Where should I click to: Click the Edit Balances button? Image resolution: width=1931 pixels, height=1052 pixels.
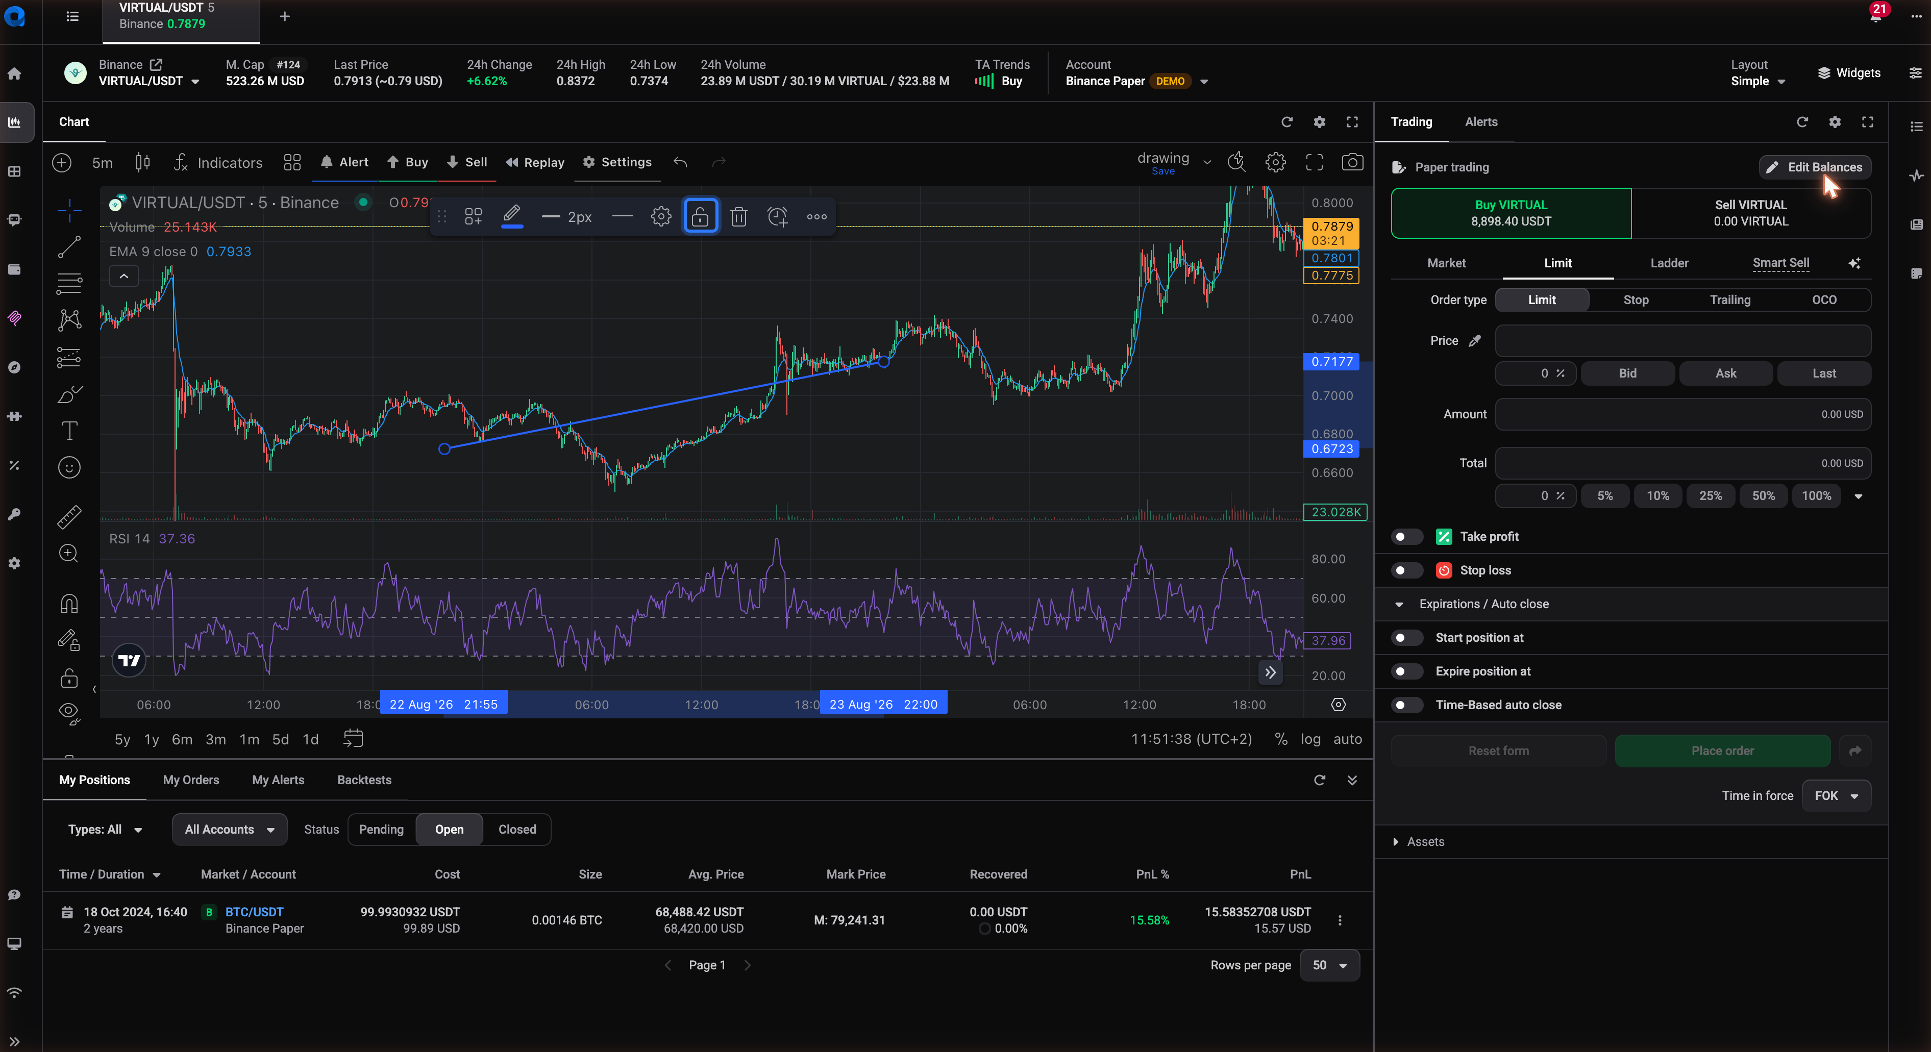(1815, 167)
